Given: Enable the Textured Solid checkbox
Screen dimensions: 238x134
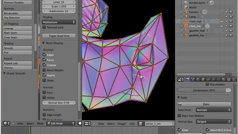Looking at the screenshot, I should pyautogui.click(x=44, y=27).
